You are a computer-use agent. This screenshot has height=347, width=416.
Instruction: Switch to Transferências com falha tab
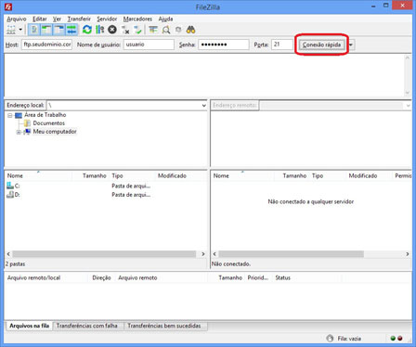[x=87, y=326]
